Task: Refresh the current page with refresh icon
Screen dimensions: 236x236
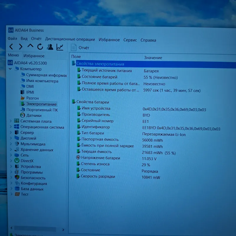Action: tap(40, 47)
